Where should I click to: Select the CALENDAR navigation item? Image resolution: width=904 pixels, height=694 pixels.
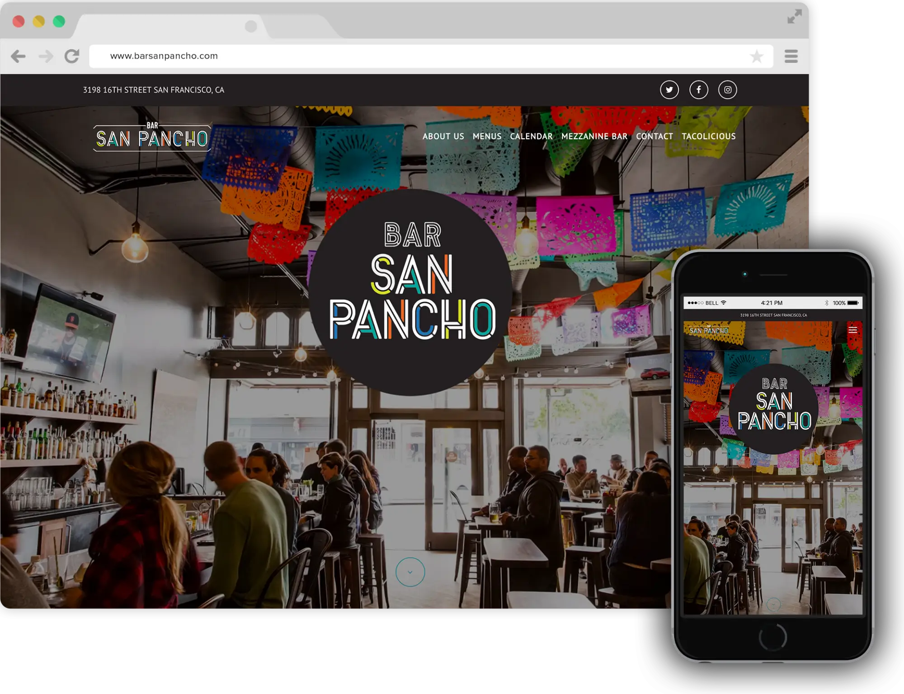point(531,136)
